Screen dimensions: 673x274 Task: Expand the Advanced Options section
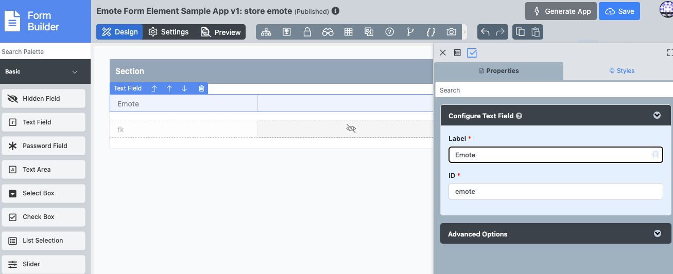tap(657, 233)
